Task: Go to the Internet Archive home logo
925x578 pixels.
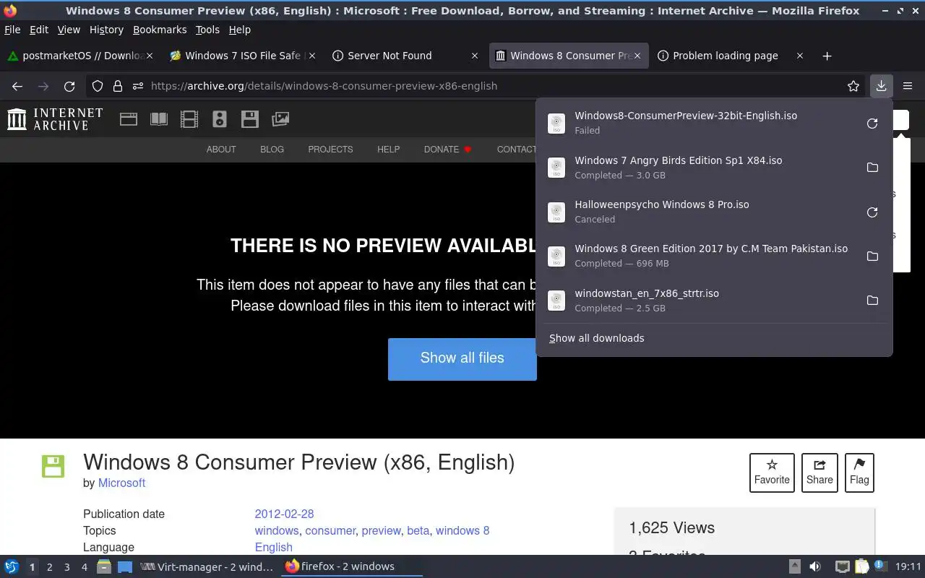Action: (55, 119)
